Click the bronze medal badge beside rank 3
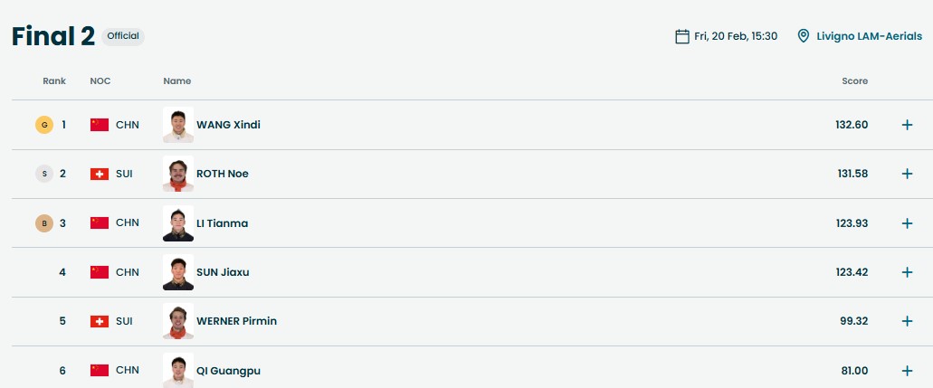The image size is (933, 388). (44, 223)
